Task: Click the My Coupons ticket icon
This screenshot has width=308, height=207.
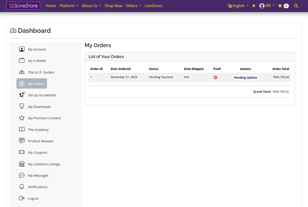Action: [22, 152]
